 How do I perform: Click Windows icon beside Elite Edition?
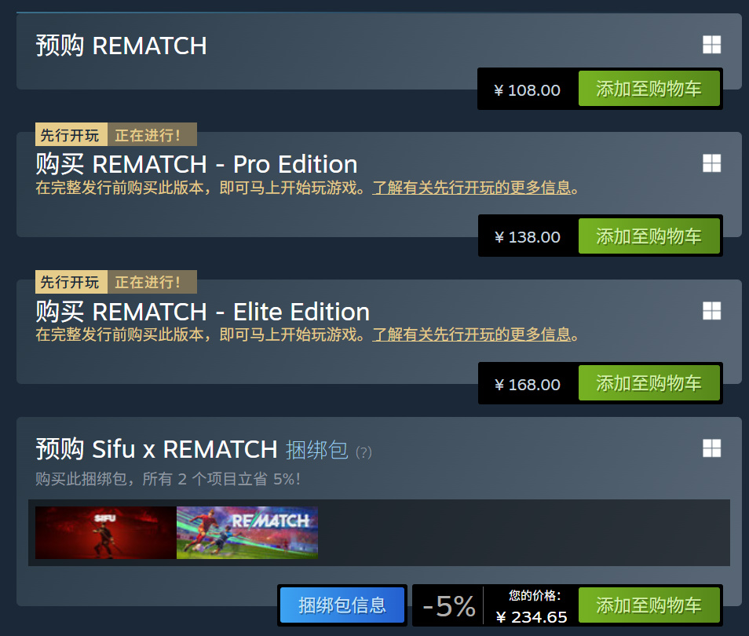point(712,311)
